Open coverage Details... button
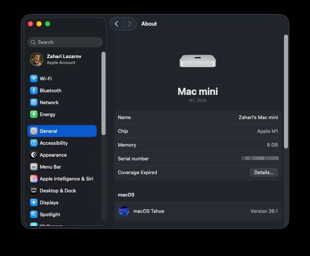The width and height of the screenshot is (310, 256). pos(264,172)
